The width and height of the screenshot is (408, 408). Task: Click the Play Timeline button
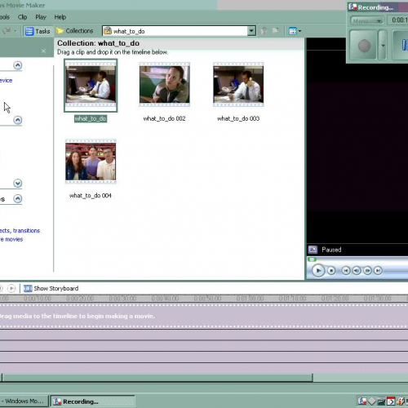pos(11,288)
